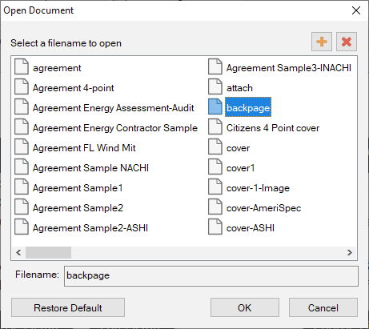Click inside the Filename text field
Viewport: 369px width, 329px height.
(211, 275)
